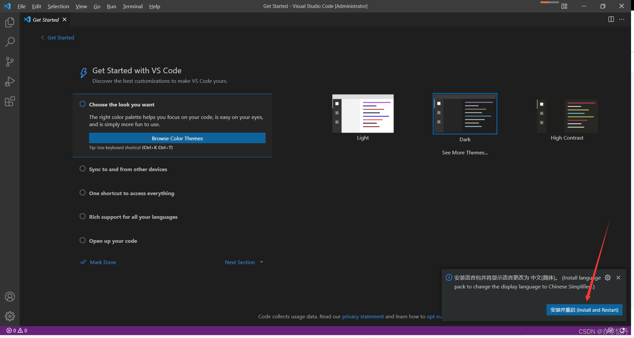The width and height of the screenshot is (634, 338).
Task: Click See More Themes link
Action: point(465,153)
